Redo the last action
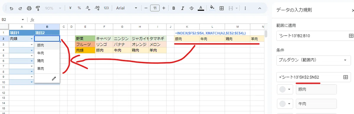354x114 pixels. 20,8
